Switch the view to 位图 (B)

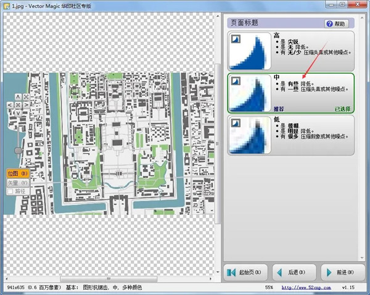[17, 174]
